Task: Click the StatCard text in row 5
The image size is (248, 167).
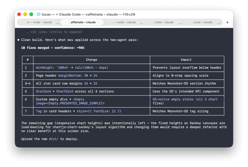Action: 43,91
